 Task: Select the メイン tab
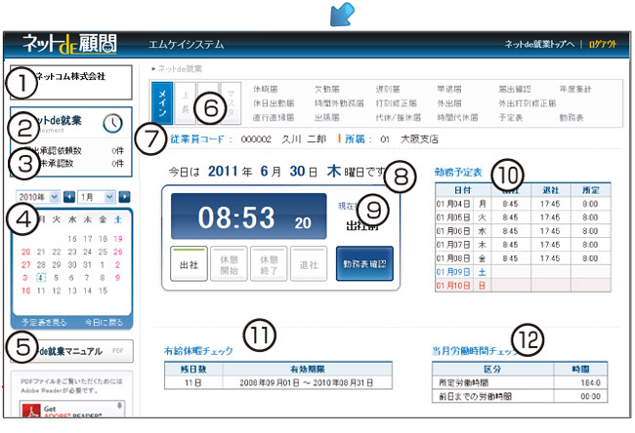tap(162, 103)
